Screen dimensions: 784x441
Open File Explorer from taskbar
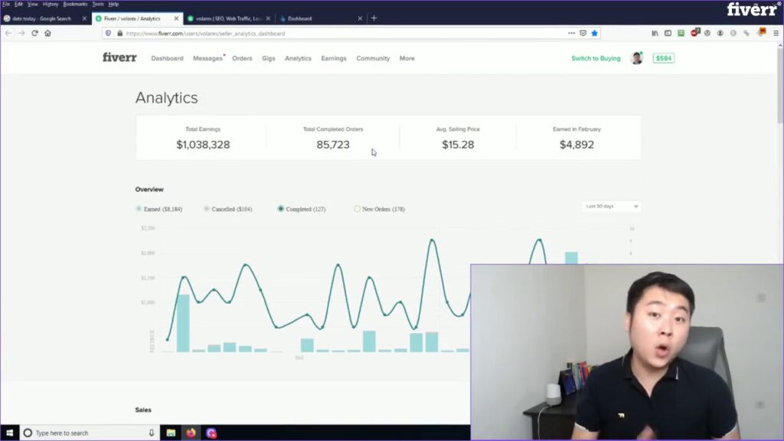(x=171, y=433)
